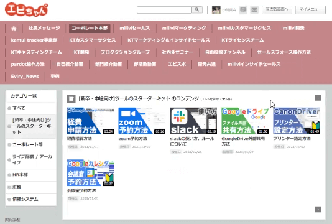Click the underlined link below category list
332x224 pixels.
[12, 220]
